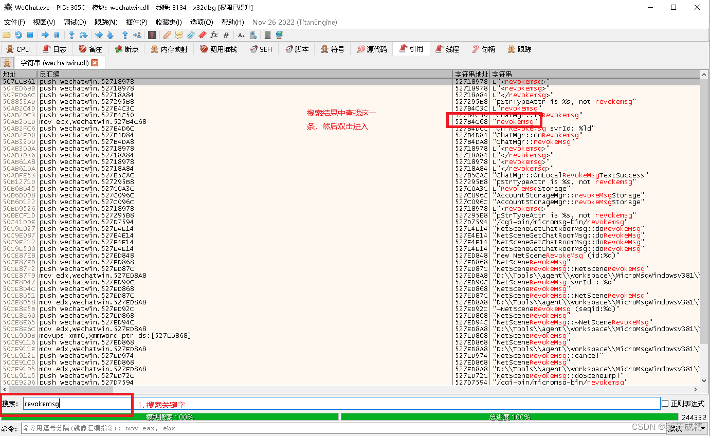Select string "NetSceneRevokeMsg::cancel"
Viewport: 710px width, 436px height.
click(x=547, y=356)
